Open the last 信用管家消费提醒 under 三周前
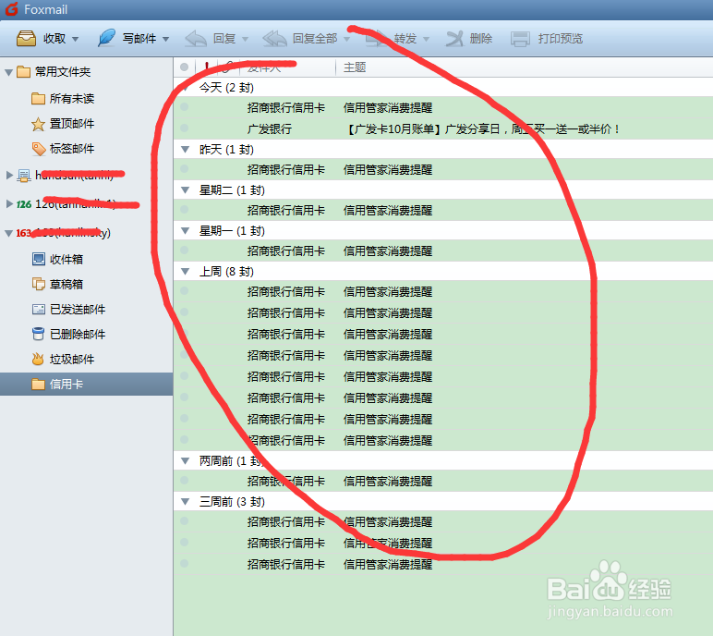 click(388, 565)
